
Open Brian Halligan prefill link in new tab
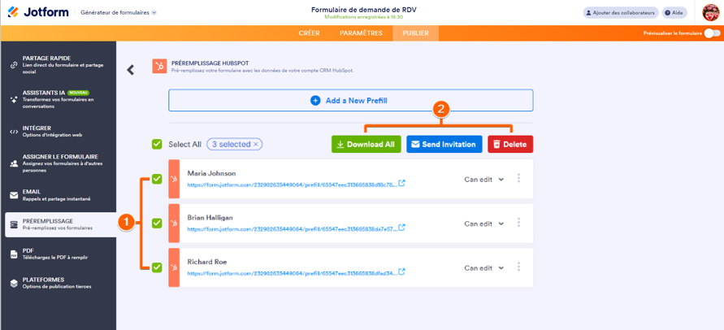(401, 228)
